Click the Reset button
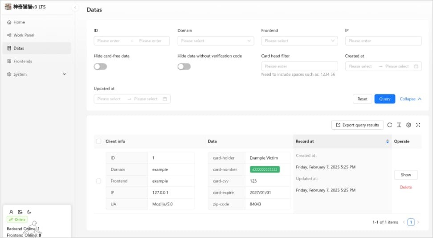 pos(362,99)
